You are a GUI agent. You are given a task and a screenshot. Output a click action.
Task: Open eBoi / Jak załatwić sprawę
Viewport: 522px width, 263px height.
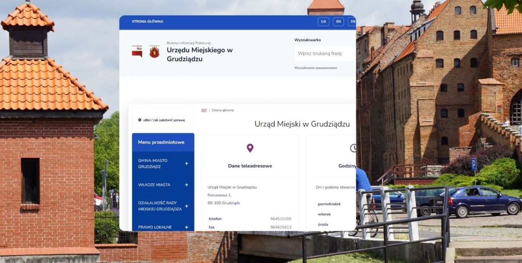click(164, 120)
